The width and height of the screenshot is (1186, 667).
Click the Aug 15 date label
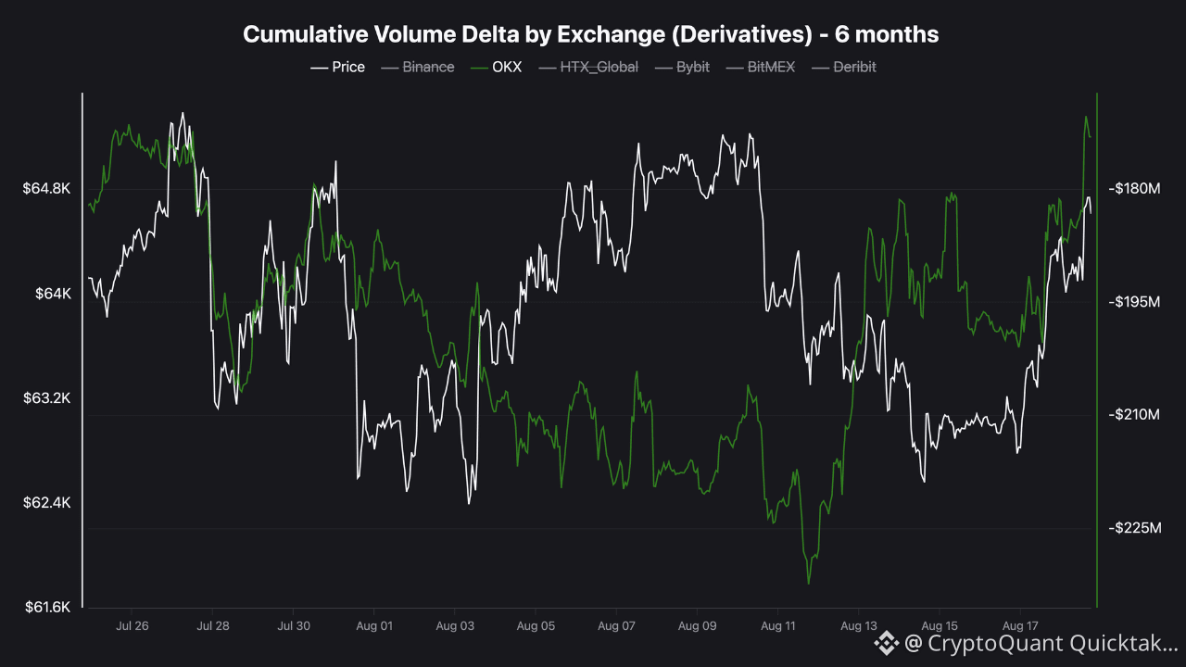point(940,625)
